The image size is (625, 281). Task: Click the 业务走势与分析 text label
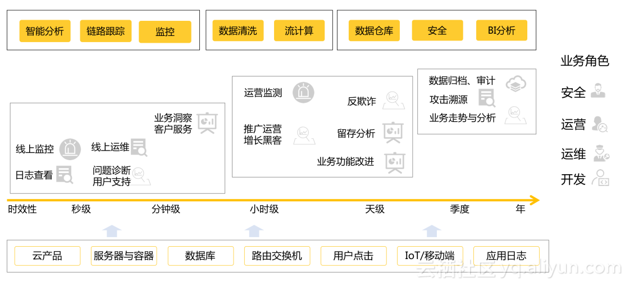coord(462,118)
